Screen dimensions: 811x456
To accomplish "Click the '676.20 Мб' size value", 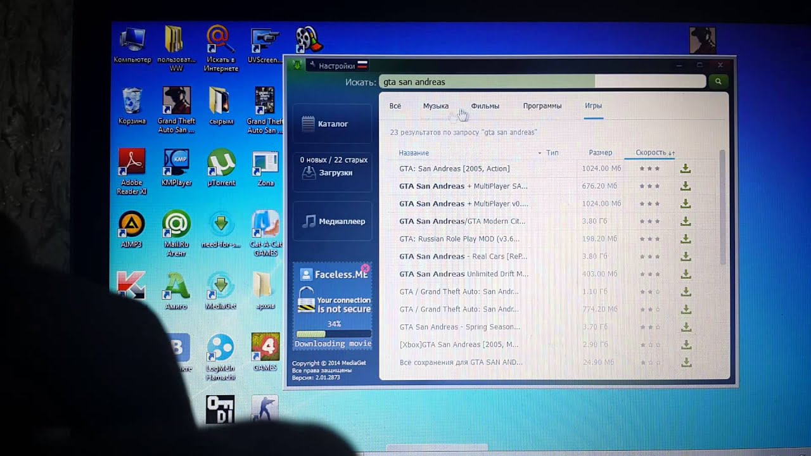I will point(599,186).
